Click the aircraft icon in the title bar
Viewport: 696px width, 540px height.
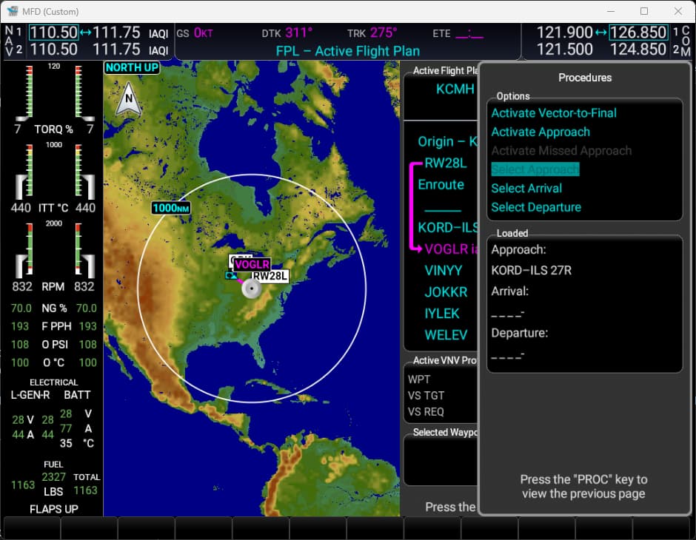click(12, 11)
